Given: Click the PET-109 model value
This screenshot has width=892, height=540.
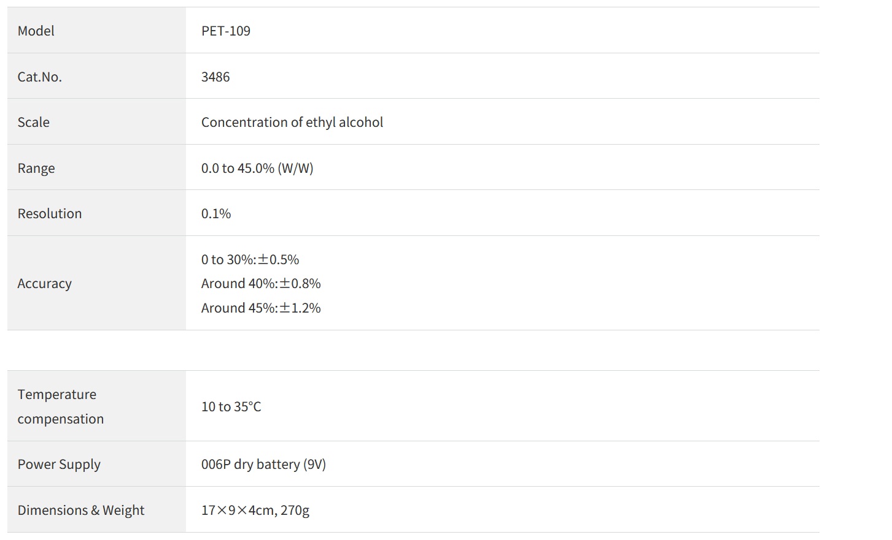Looking at the screenshot, I should click(226, 31).
